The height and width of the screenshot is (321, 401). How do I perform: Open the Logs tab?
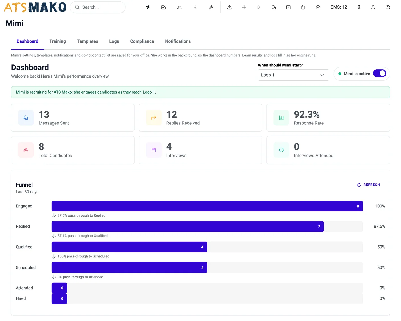pyautogui.click(x=114, y=41)
